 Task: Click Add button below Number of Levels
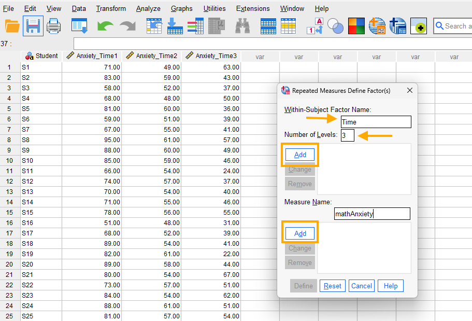click(x=300, y=155)
